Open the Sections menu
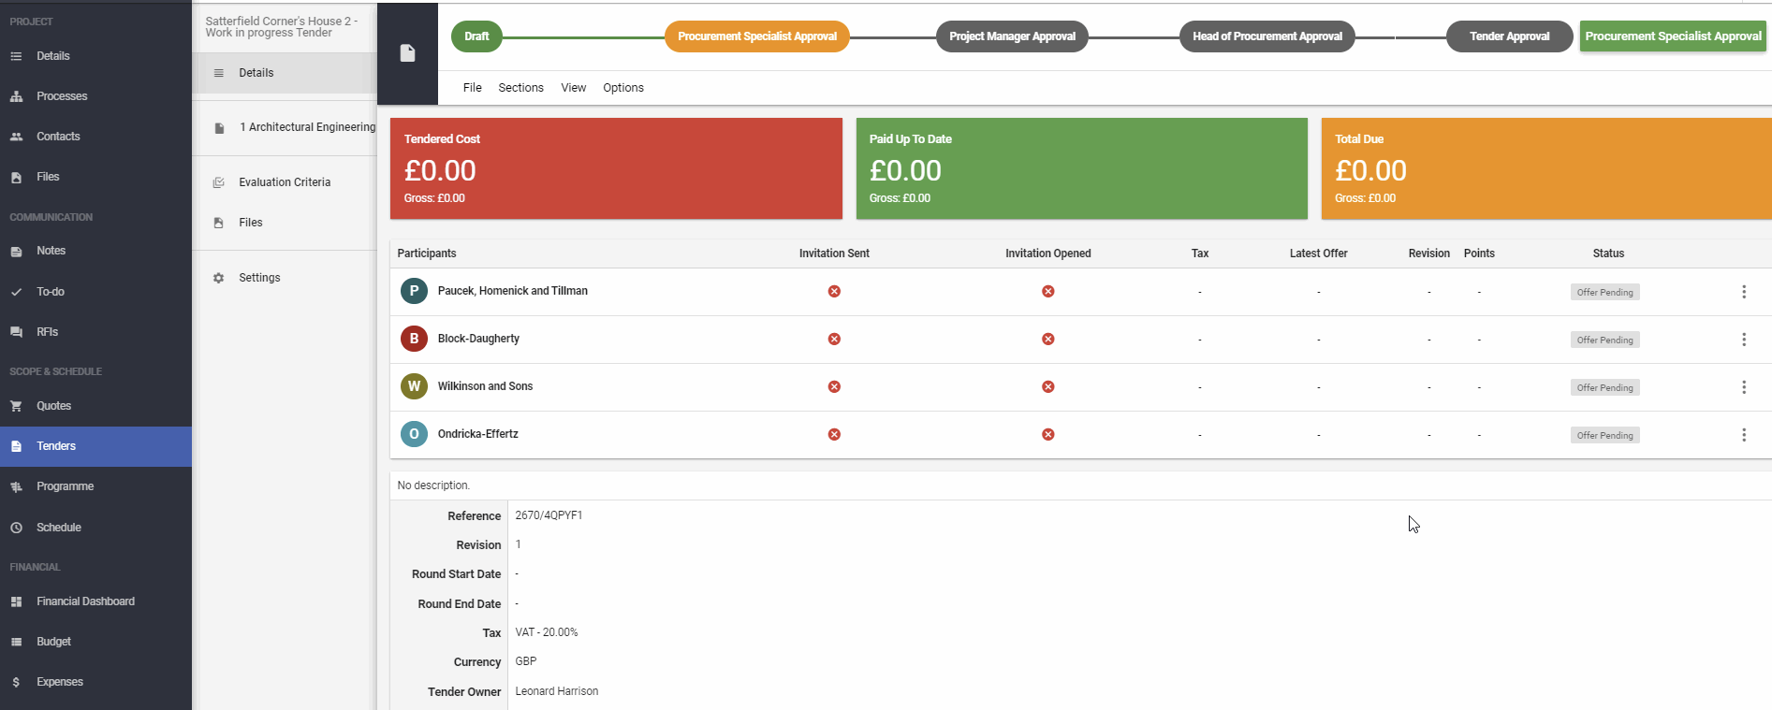 [520, 88]
